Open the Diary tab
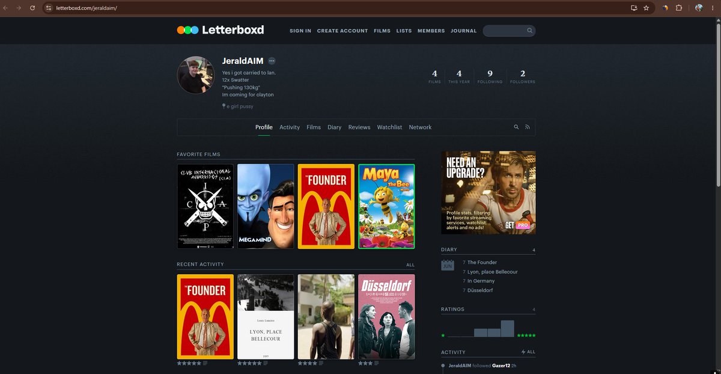Screen dimensions: 721x374 point(335,127)
